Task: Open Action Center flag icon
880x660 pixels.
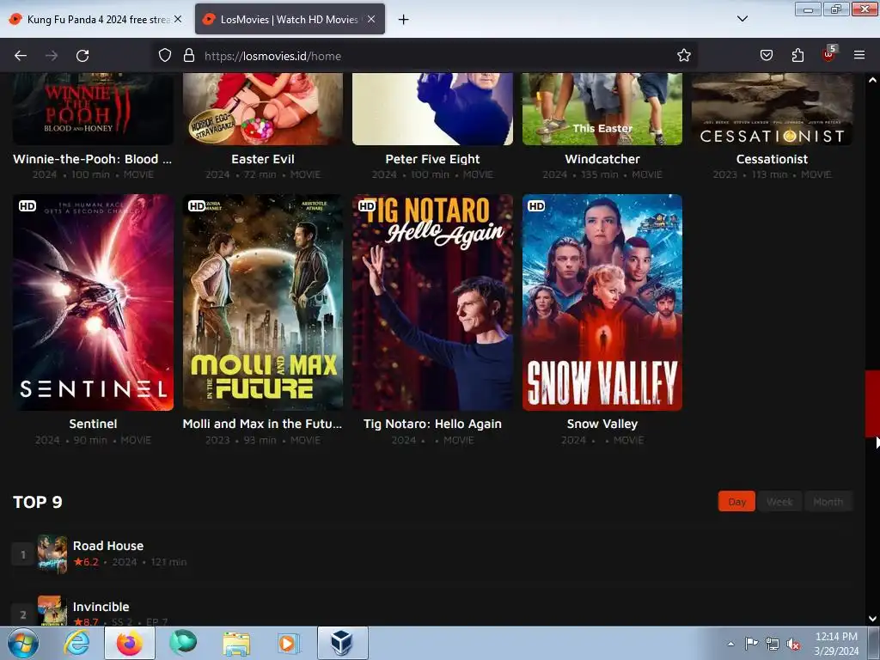Action: pyautogui.click(x=751, y=644)
